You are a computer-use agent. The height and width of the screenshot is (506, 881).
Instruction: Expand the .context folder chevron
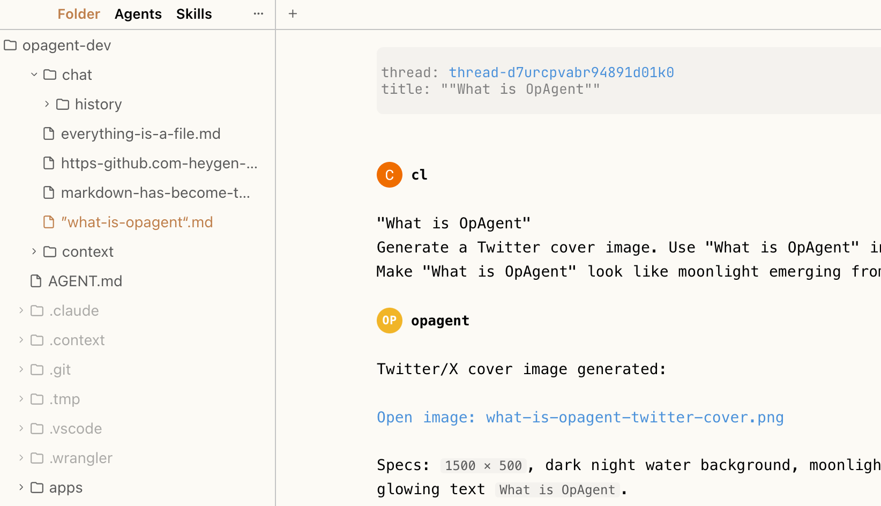coord(21,340)
